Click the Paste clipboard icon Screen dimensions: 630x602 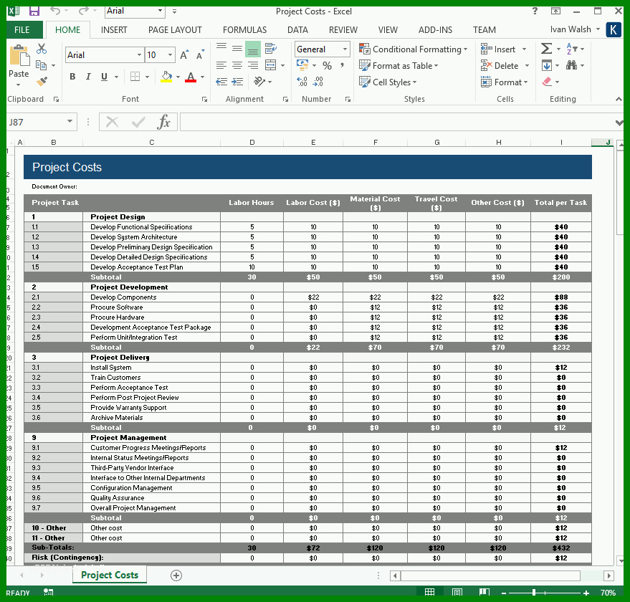point(19,55)
